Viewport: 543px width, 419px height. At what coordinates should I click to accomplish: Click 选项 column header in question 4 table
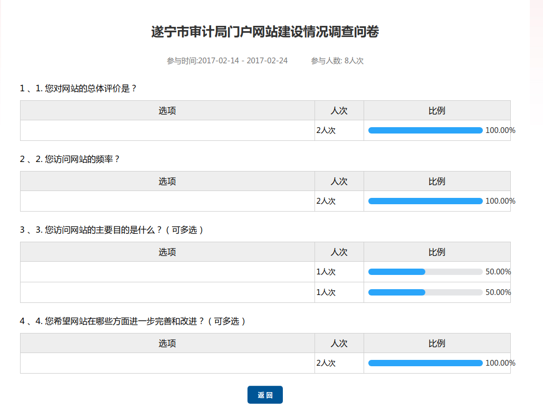tap(167, 343)
